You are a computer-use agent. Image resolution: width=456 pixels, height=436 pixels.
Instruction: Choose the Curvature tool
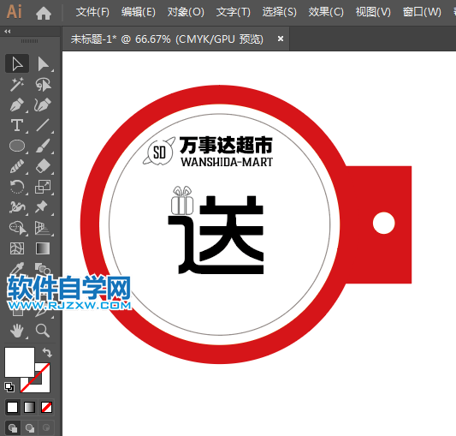(43, 105)
